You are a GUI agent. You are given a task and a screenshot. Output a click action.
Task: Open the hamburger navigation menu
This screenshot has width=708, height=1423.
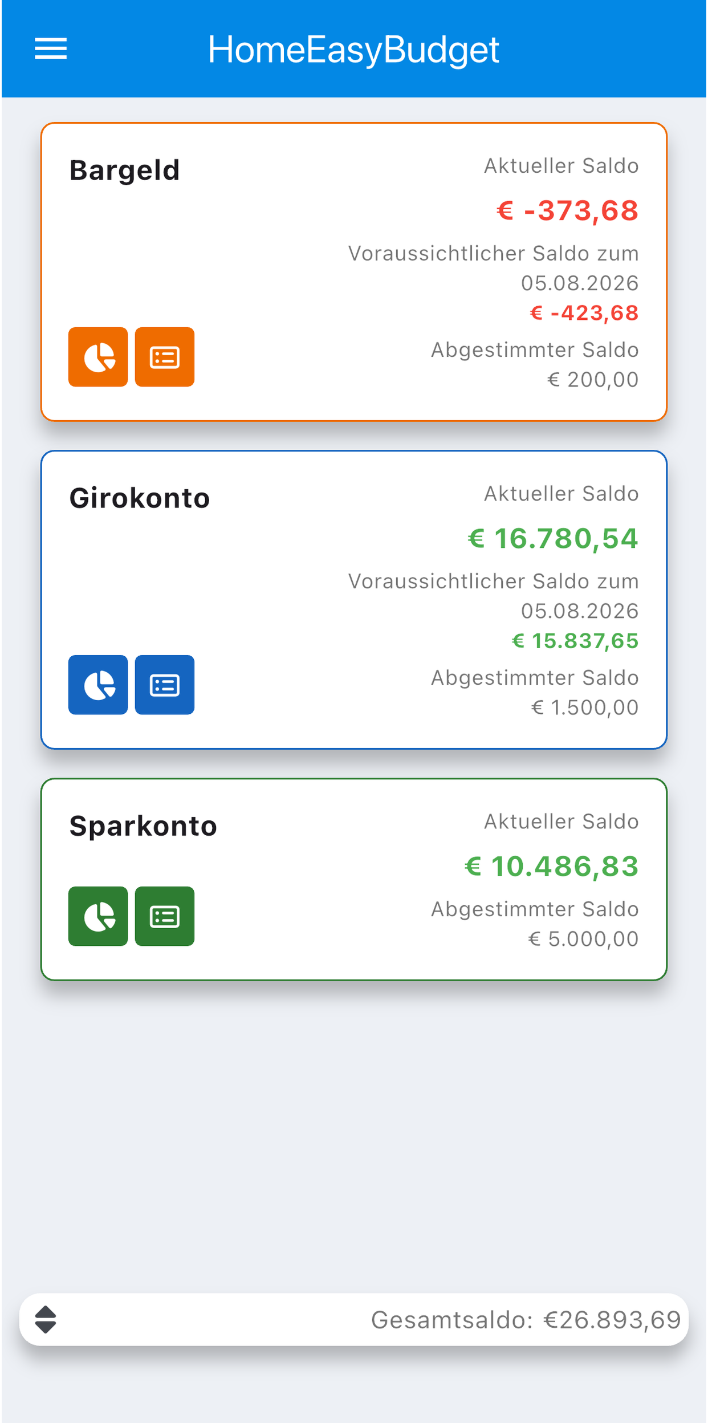point(51,48)
